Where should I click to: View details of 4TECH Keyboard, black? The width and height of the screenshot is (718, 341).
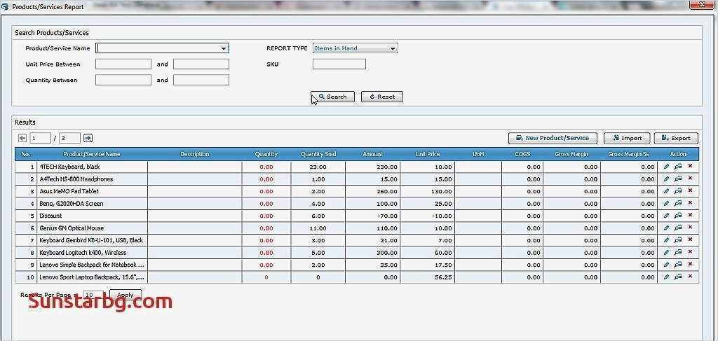click(x=678, y=167)
